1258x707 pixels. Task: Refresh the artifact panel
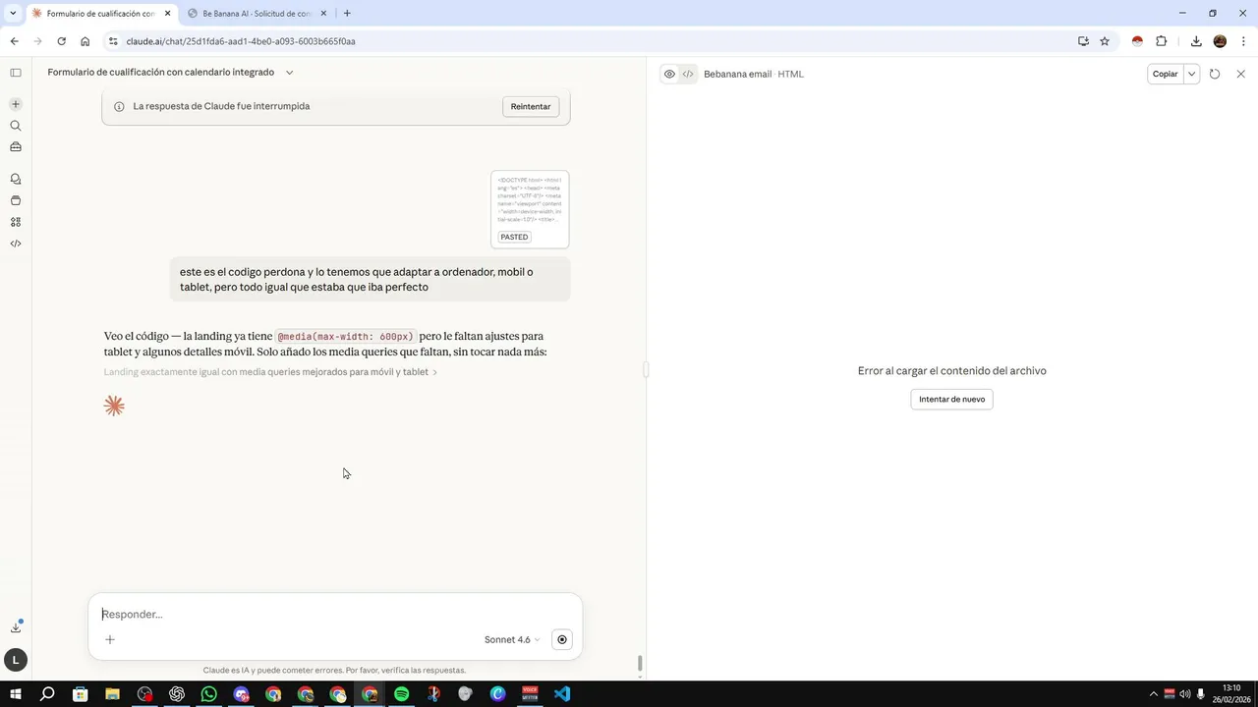1215,74
